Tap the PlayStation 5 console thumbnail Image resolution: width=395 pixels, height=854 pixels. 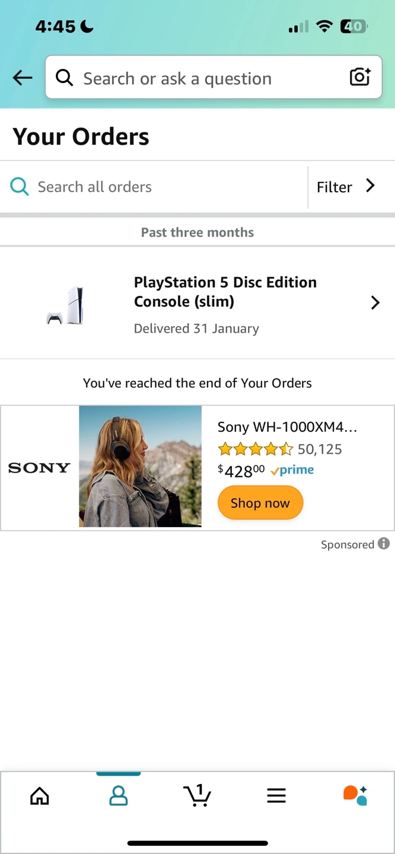[x=66, y=305]
